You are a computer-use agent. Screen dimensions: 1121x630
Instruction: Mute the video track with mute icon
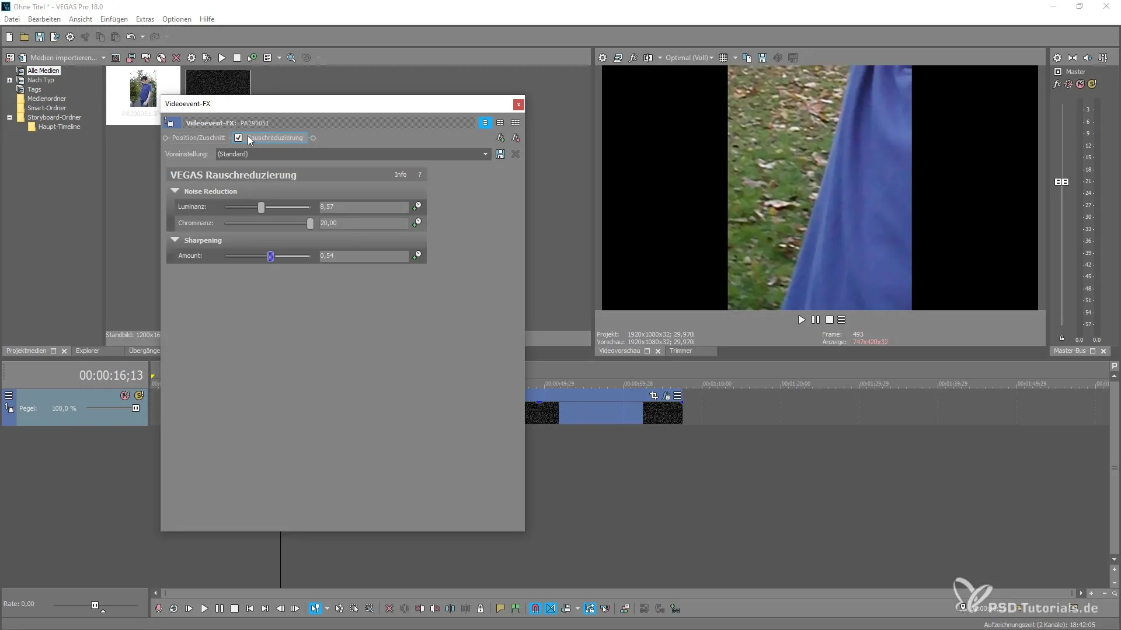click(125, 395)
